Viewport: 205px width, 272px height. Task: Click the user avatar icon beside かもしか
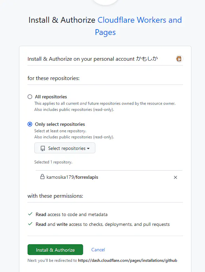(179, 59)
